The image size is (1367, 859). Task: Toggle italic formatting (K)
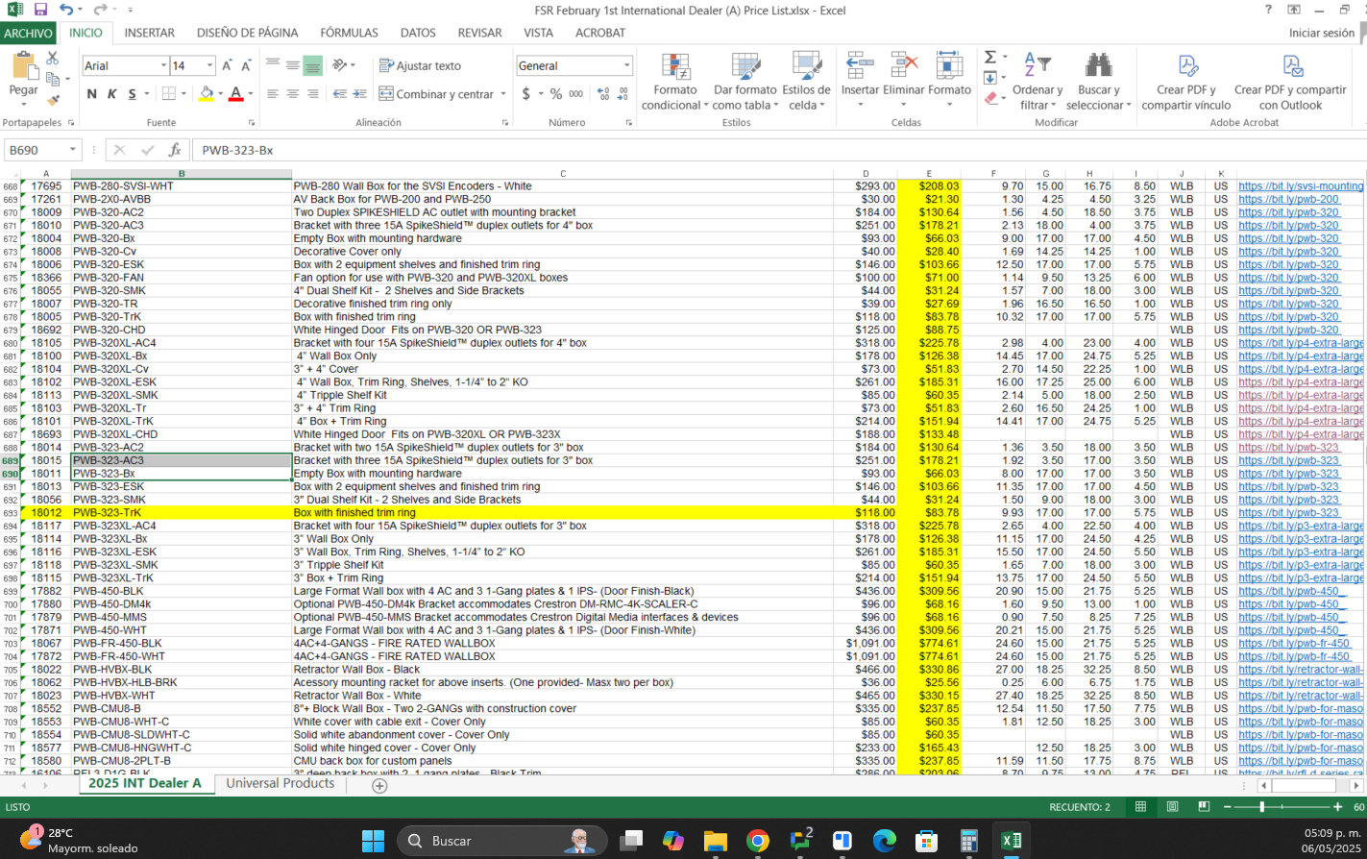pyautogui.click(x=111, y=94)
